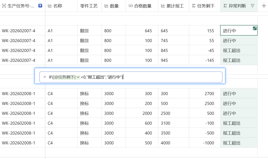Click 数量 3000 in the row with 500 累计报工

114,103
